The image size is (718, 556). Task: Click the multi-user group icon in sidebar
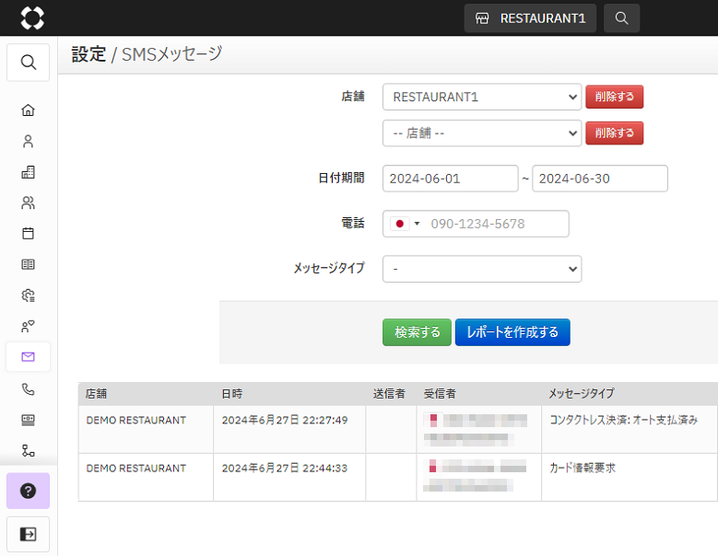coord(28,203)
